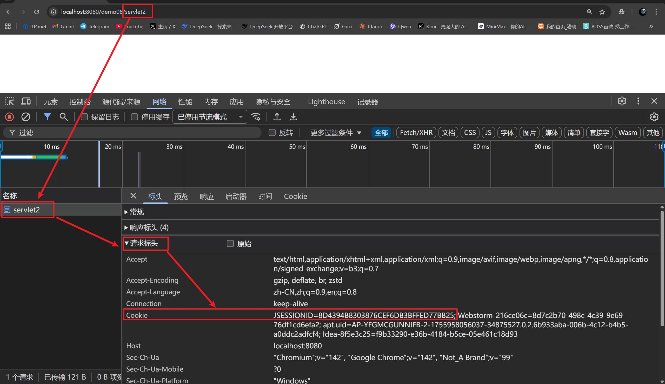Collapse the 请求标头 section
Viewport: 665px width, 384px height.
(145, 243)
